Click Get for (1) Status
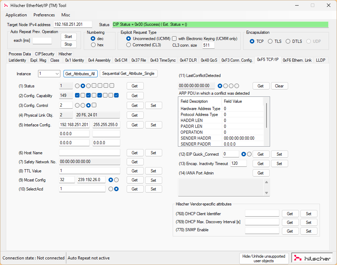The image size is (337, 265). coord(135,86)
